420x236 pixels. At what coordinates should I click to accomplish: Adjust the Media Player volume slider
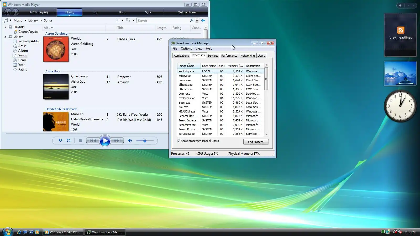pos(145,141)
